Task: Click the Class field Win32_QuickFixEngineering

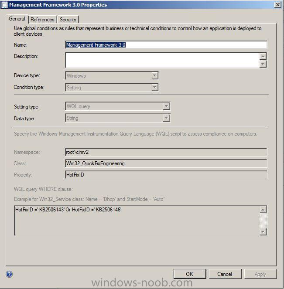Action: pyautogui.click(x=166, y=163)
